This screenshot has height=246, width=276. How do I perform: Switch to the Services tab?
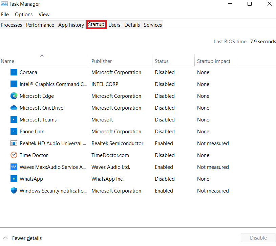(x=153, y=25)
